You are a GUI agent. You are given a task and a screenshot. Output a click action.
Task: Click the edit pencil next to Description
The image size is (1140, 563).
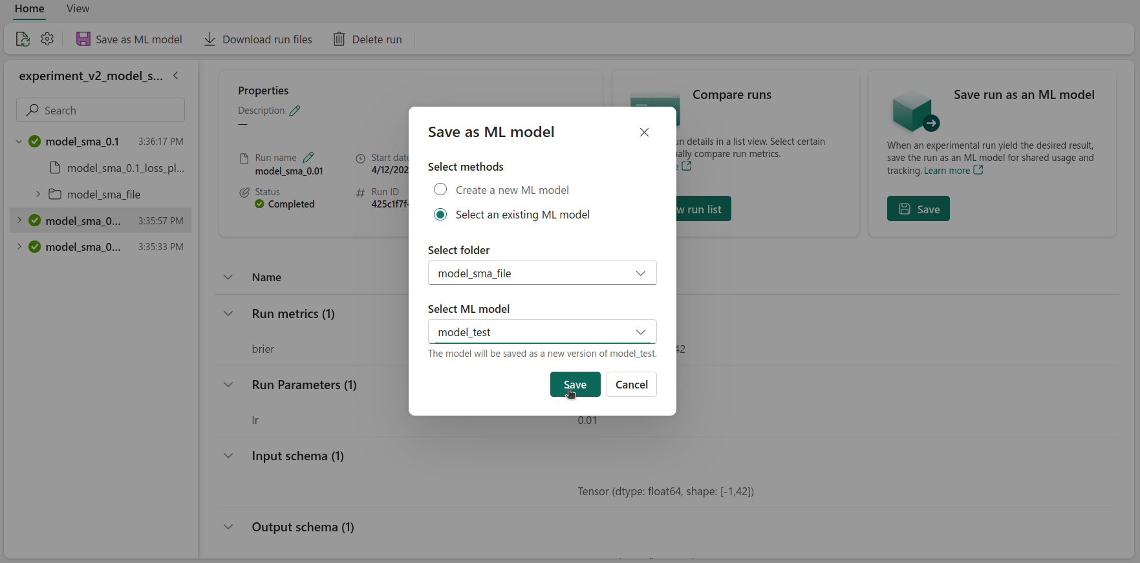point(295,111)
